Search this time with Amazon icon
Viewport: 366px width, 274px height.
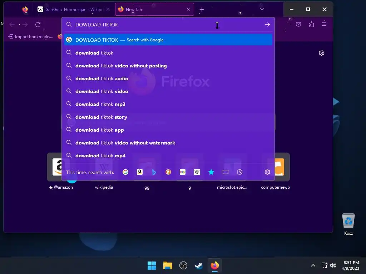(140, 172)
